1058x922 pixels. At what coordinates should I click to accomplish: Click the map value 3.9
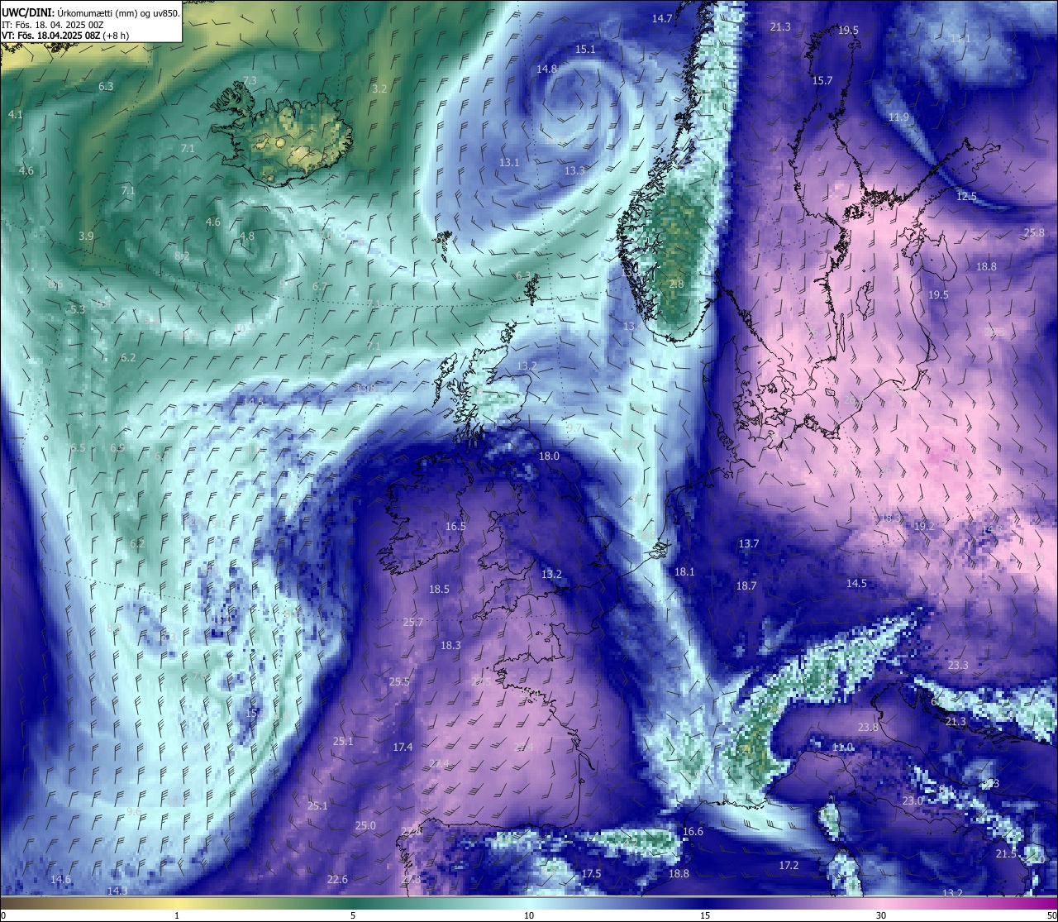pos(86,236)
